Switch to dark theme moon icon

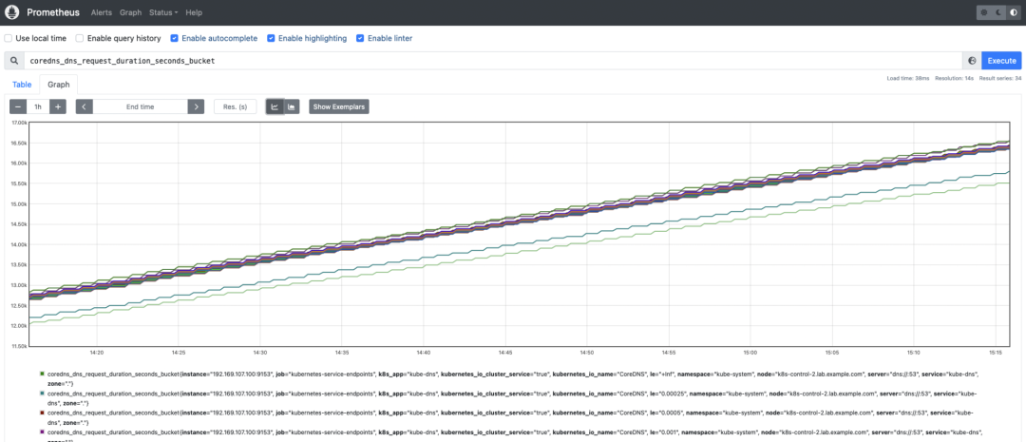coord(997,12)
